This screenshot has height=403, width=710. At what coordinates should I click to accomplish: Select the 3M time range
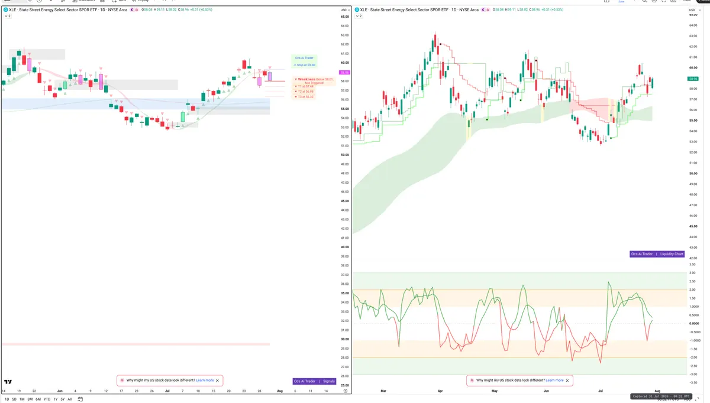point(30,399)
